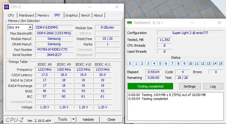Open the Tools dropdown arrow
The height and width of the screenshot is (124, 226).
74,119
